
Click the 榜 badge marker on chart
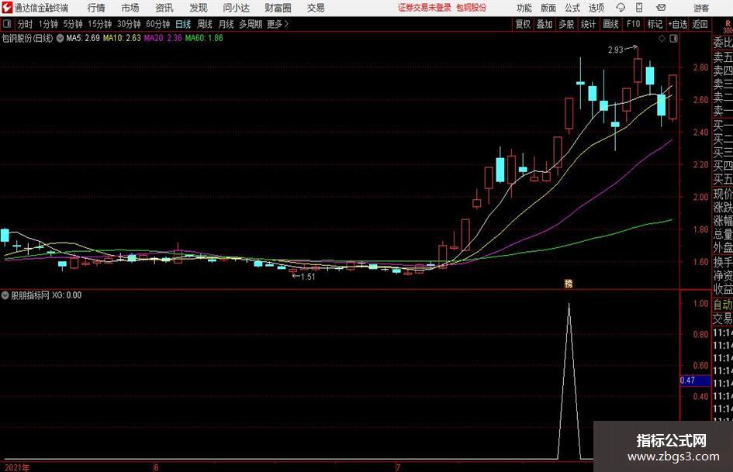tap(569, 283)
